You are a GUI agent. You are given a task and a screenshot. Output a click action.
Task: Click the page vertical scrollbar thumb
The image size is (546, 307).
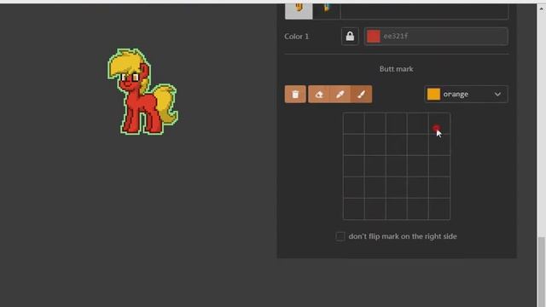(x=542, y=271)
